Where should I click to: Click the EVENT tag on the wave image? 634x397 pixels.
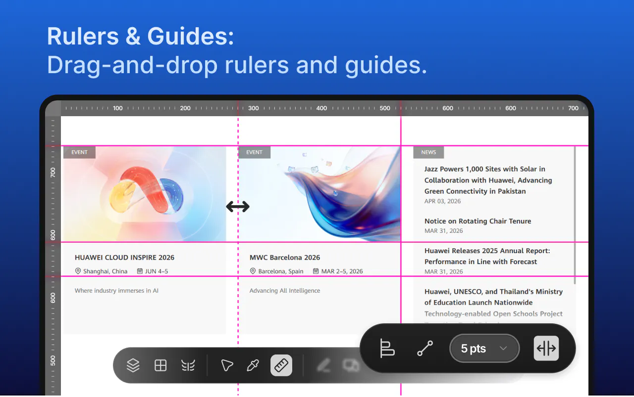pos(254,152)
